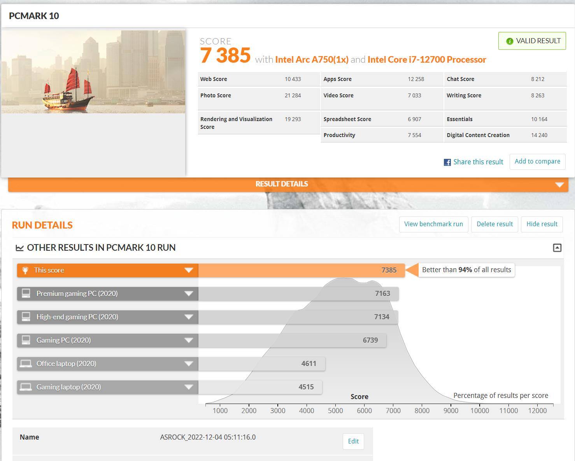Open View benchmark run
This screenshot has width=575, height=461.
(433, 224)
